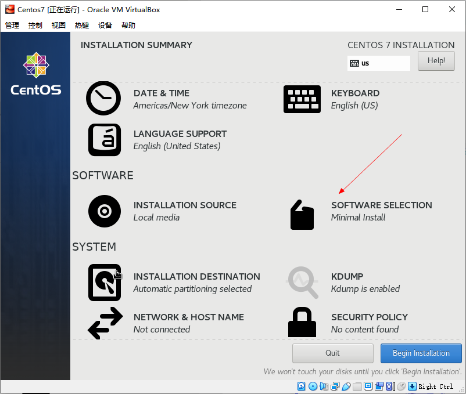The width and height of the screenshot is (466, 394).
Task: Open the Software Selection package icon
Action: (302, 215)
